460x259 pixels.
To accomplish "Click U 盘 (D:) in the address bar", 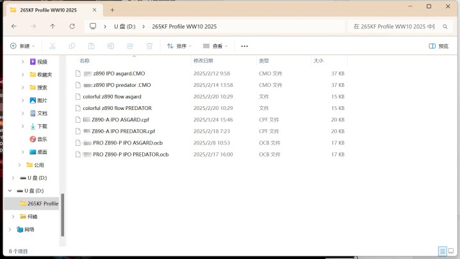I will click(x=125, y=26).
